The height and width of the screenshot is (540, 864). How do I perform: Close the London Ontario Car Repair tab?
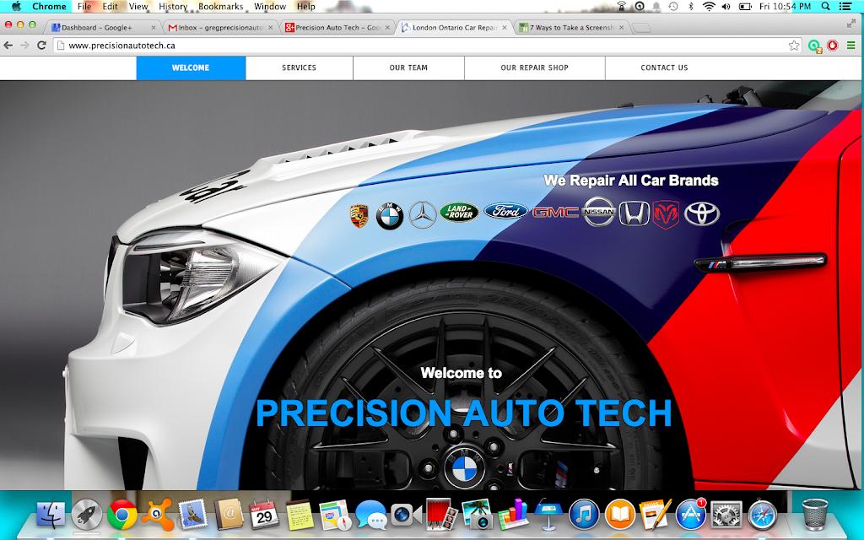point(505,28)
